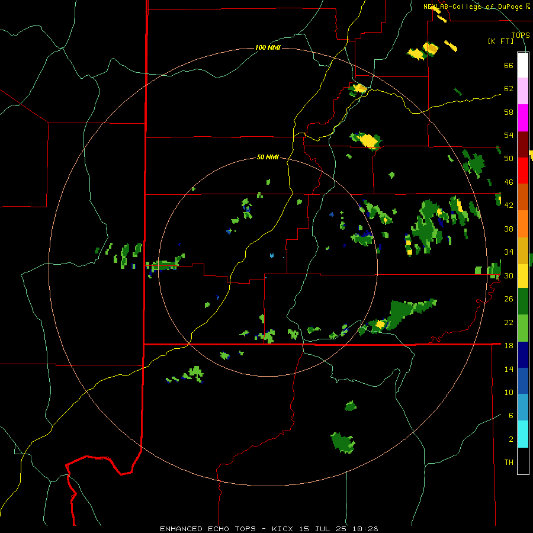Click the '54' legend value

click(x=509, y=135)
